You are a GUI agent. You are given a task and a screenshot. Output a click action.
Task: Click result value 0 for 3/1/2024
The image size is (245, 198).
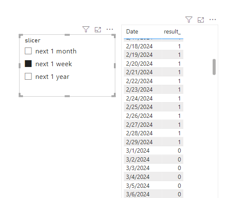click(x=179, y=151)
